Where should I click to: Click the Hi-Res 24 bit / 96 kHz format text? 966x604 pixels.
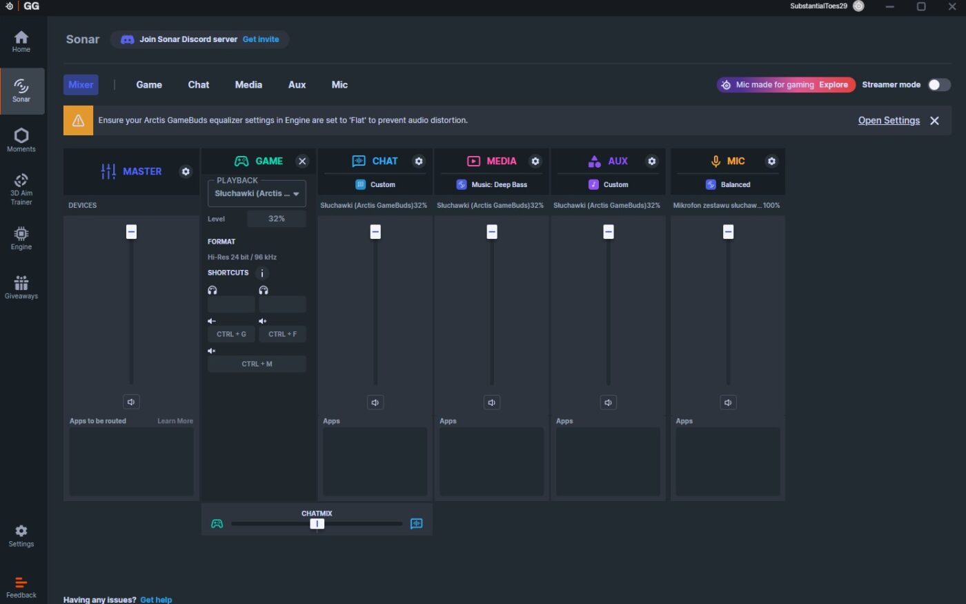click(x=242, y=257)
